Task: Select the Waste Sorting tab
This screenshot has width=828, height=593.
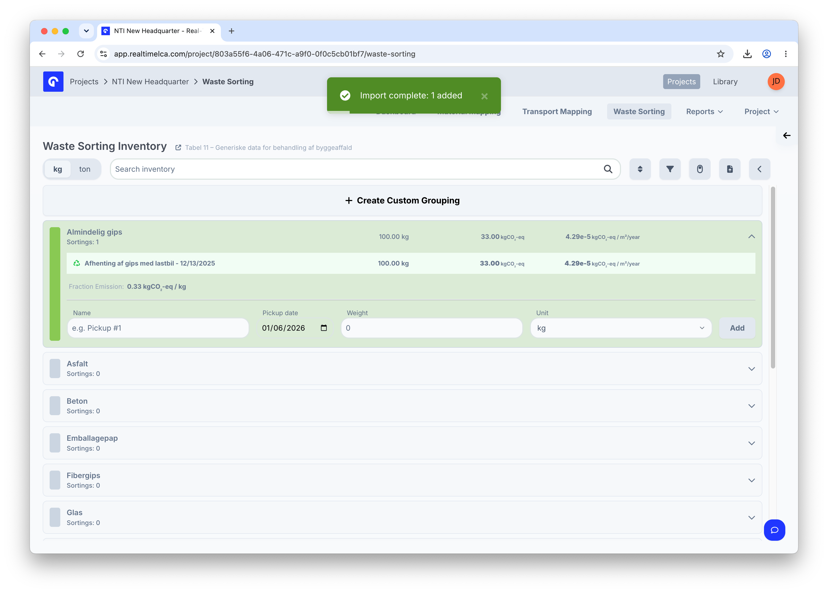Action: pyautogui.click(x=639, y=112)
